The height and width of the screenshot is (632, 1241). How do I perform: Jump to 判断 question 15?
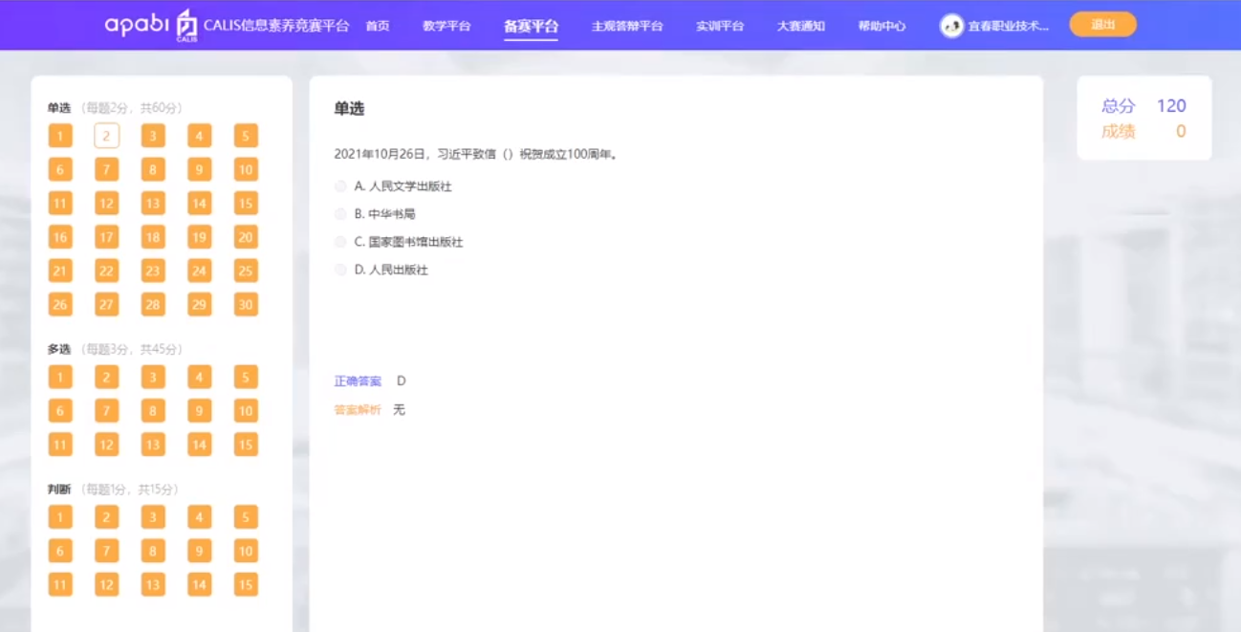pyautogui.click(x=246, y=584)
